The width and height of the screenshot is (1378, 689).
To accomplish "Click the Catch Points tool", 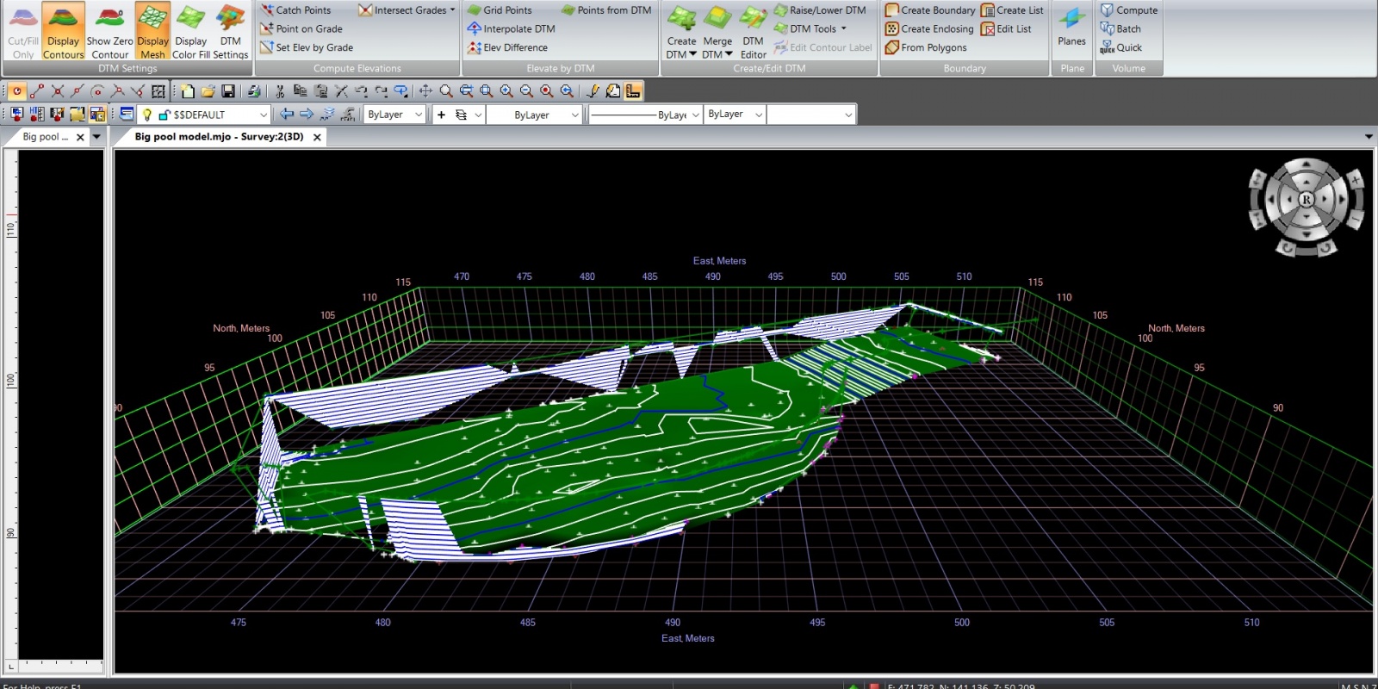I will click(295, 10).
